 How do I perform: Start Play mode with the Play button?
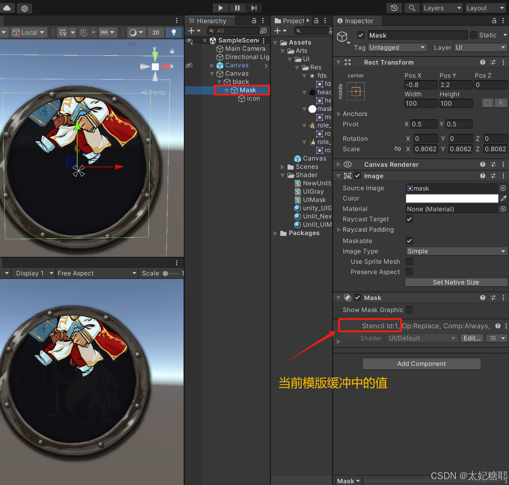pos(220,8)
